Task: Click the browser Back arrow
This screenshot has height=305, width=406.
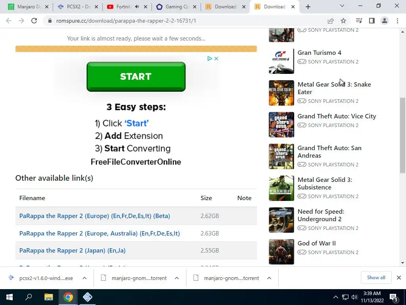Action: (x=9, y=21)
